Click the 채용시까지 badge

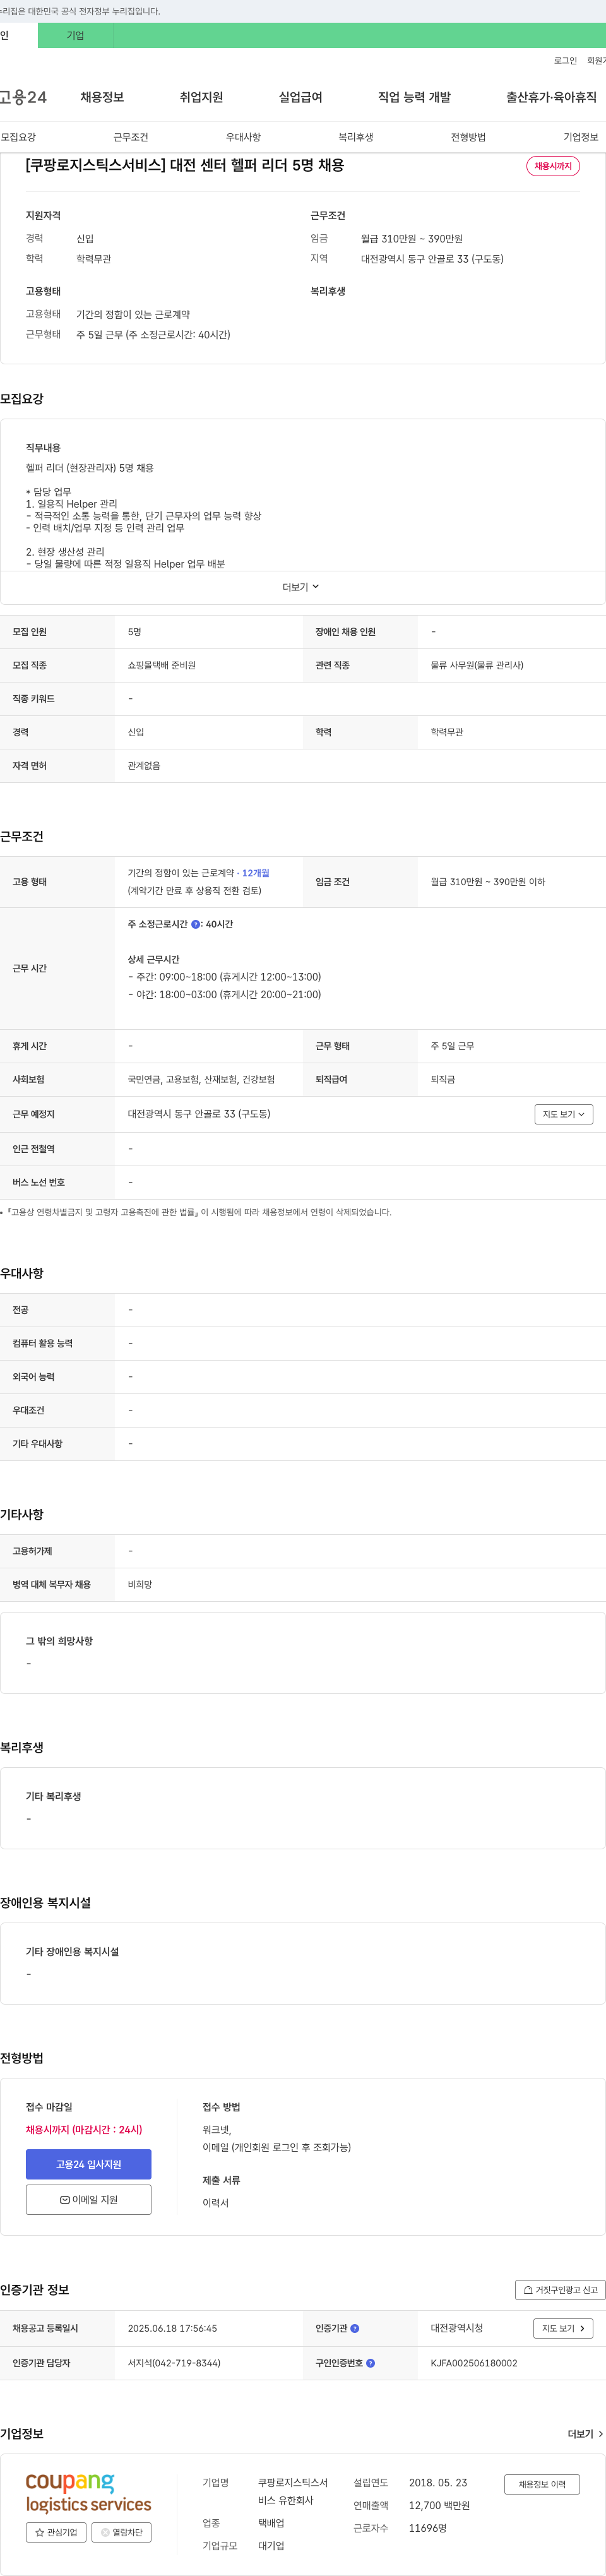[x=553, y=166]
